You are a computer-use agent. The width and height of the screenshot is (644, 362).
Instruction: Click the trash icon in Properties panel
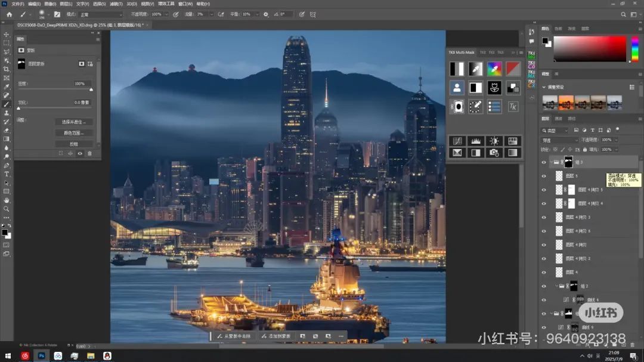coord(89,153)
